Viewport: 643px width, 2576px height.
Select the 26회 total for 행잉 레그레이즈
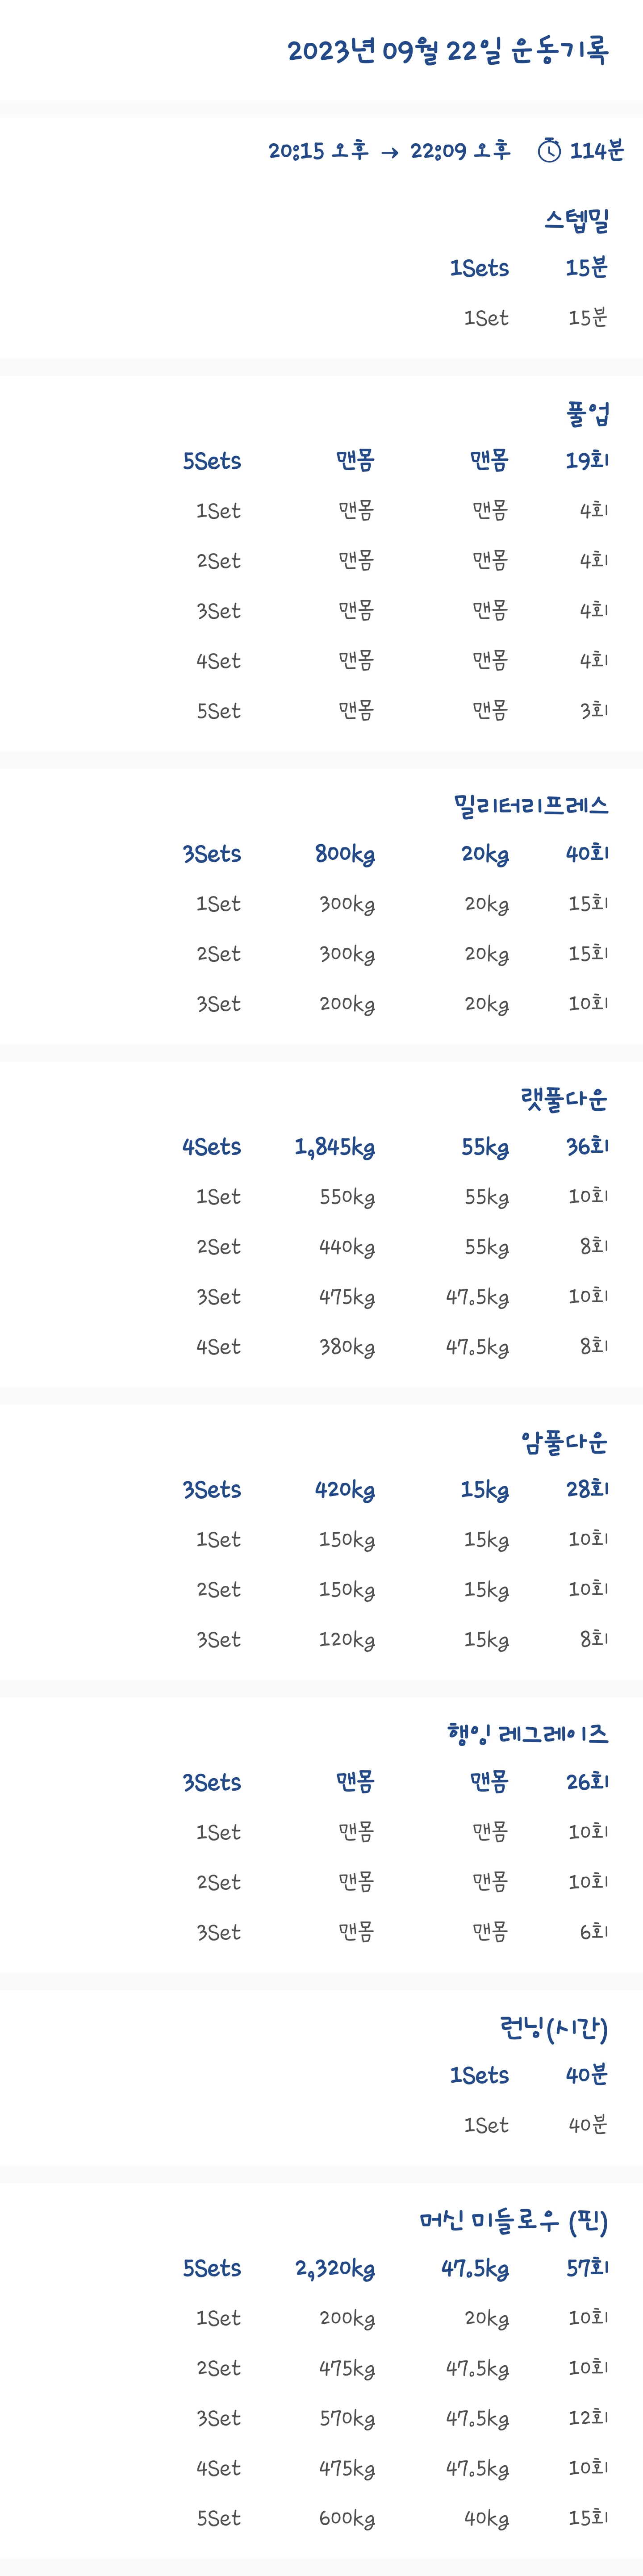click(x=587, y=1782)
